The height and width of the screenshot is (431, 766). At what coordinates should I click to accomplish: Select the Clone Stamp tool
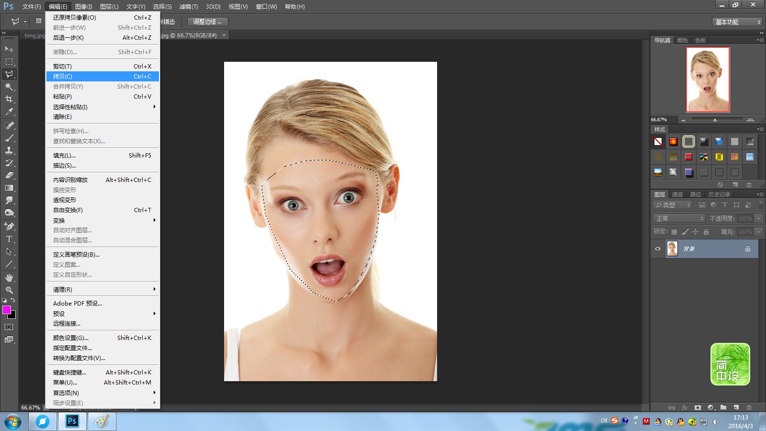[x=9, y=150]
